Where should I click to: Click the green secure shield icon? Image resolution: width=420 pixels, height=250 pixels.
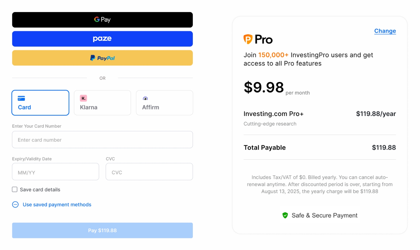(x=285, y=215)
